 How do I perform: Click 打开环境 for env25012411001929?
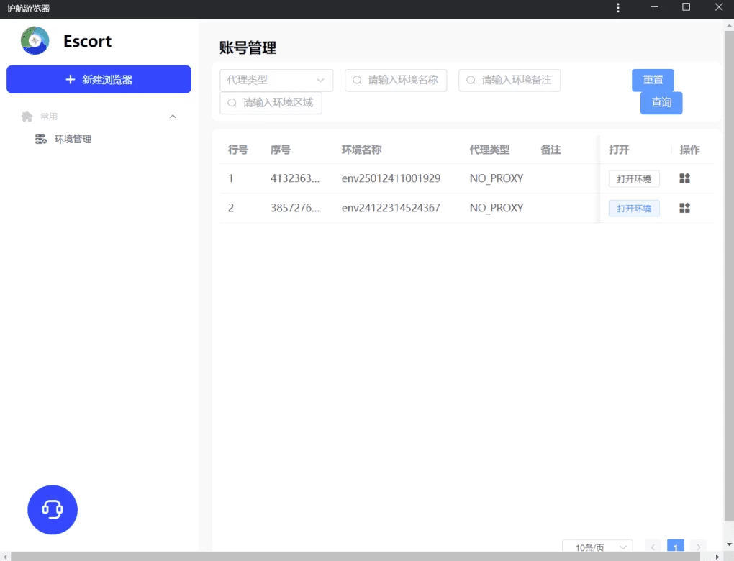tap(633, 178)
